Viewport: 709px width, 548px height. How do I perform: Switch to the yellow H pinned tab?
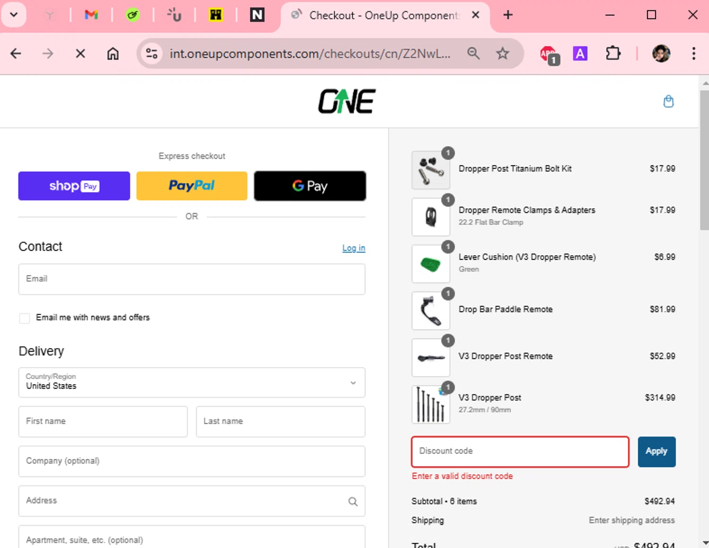pyautogui.click(x=216, y=15)
